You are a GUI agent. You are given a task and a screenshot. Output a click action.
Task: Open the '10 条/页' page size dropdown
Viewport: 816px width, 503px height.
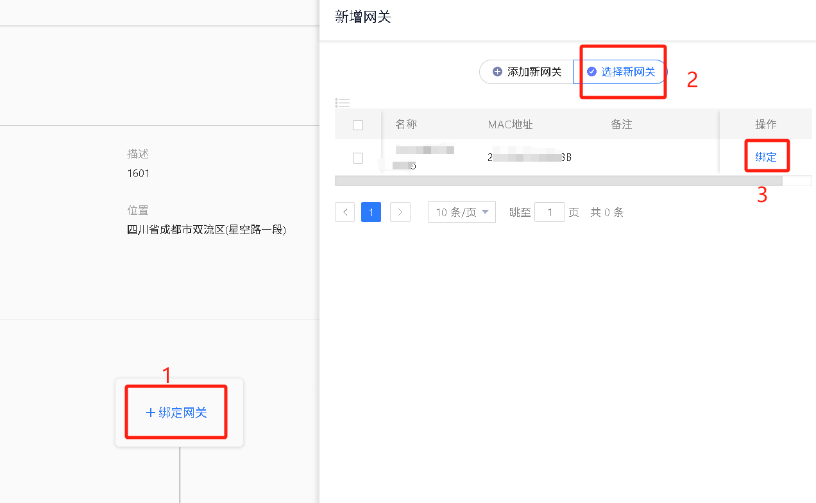(462, 212)
